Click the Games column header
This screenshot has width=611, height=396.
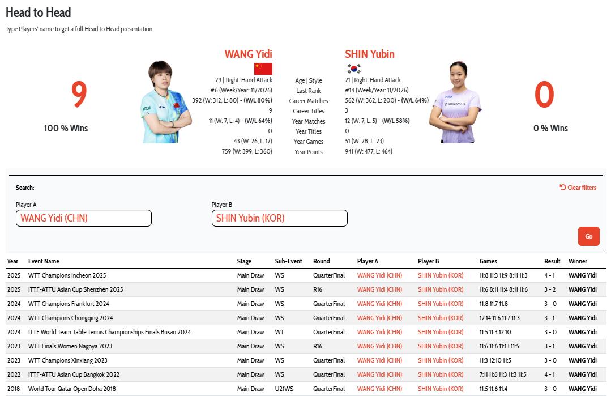[x=488, y=261]
